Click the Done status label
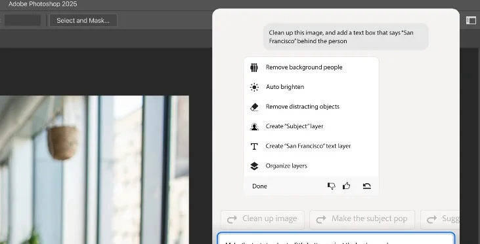The width and height of the screenshot is (480, 244). click(259, 186)
